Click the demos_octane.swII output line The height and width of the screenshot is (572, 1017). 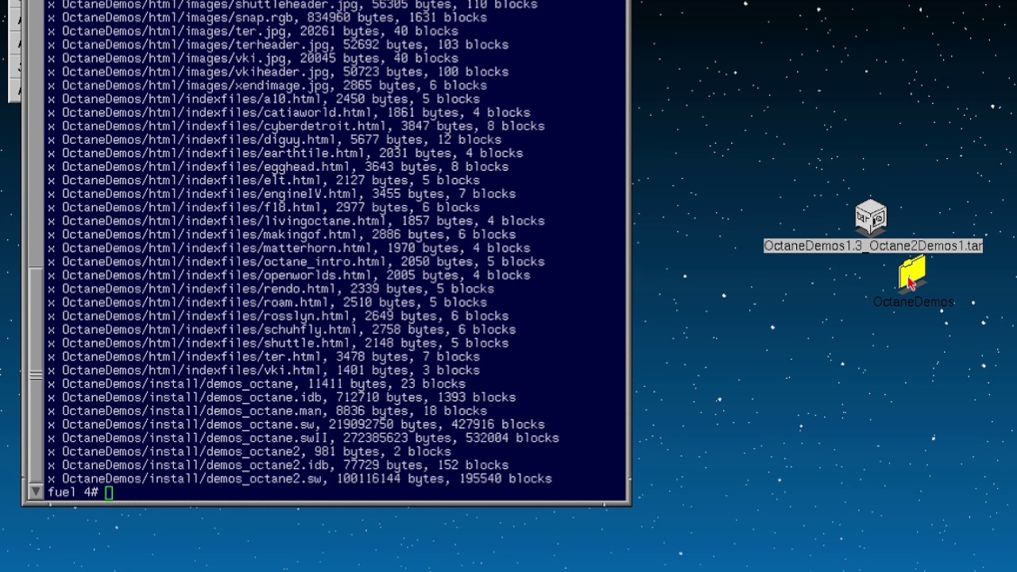[x=303, y=439]
